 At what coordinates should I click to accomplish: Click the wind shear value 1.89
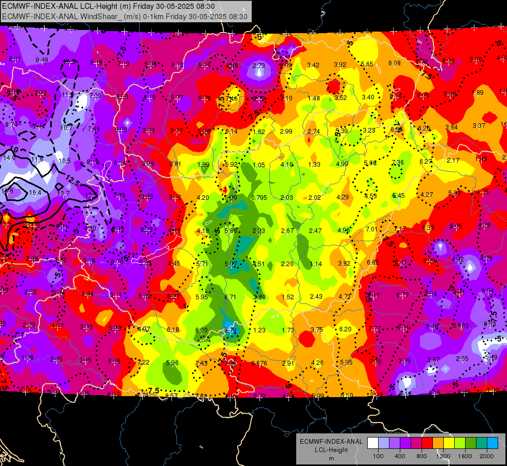[477, 93]
